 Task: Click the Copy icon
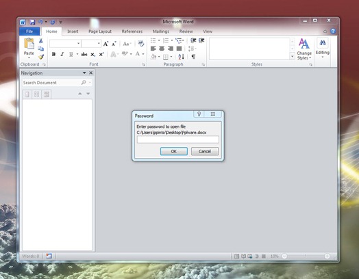tap(40, 49)
